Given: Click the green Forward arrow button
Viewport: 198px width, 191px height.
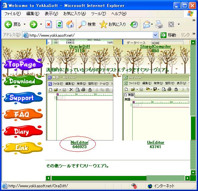Looking at the screenshot, I should tap(34, 24).
